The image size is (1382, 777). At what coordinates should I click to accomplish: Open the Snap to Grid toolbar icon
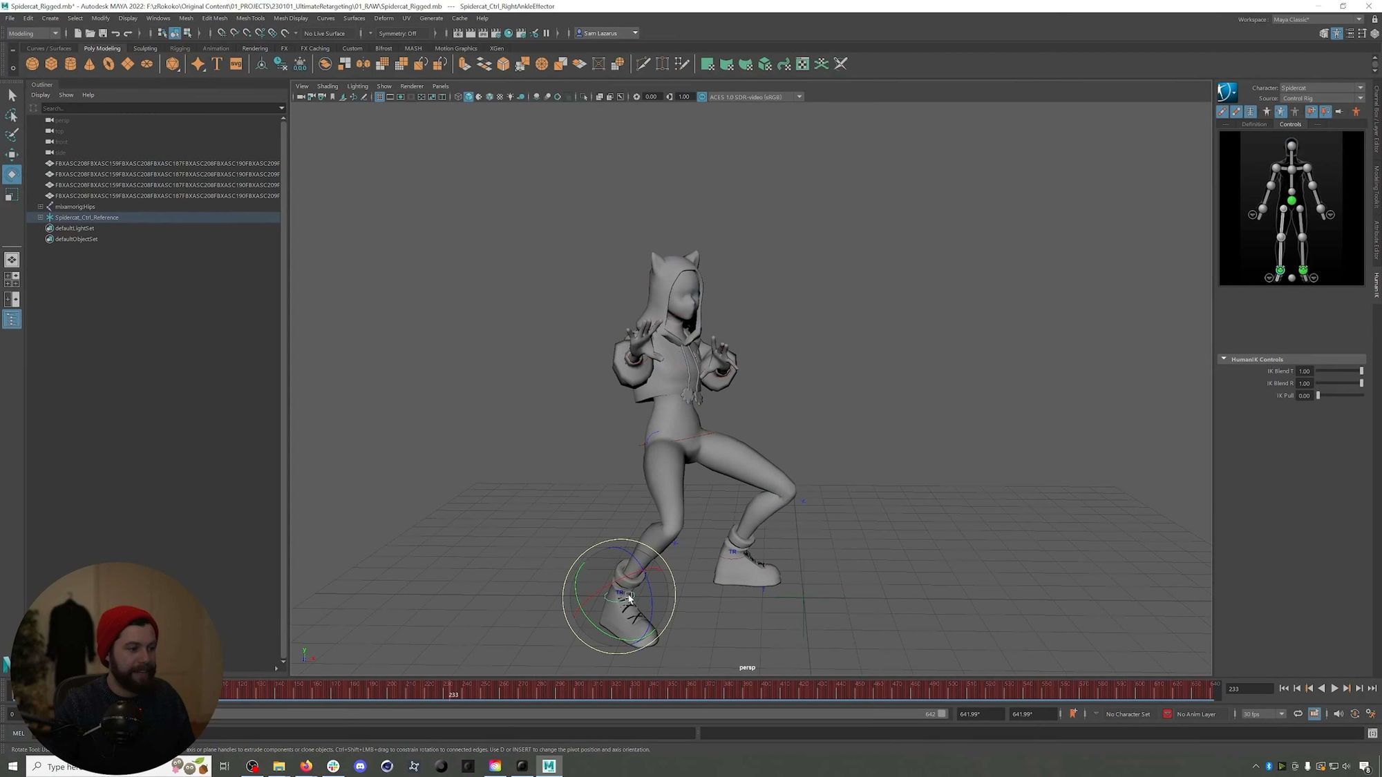(x=221, y=32)
